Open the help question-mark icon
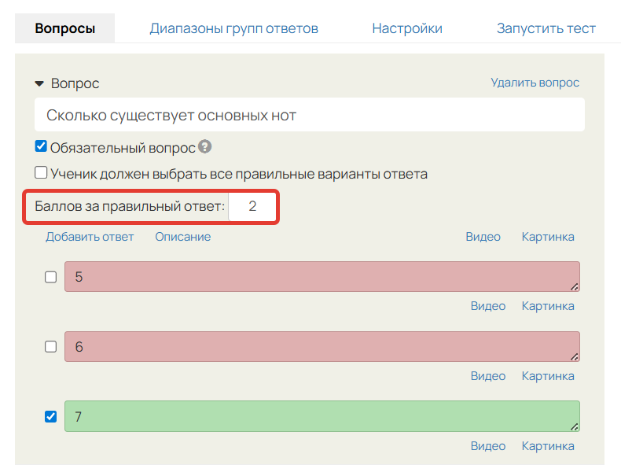This screenshot has height=476, width=621. pyautogui.click(x=204, y=146)
